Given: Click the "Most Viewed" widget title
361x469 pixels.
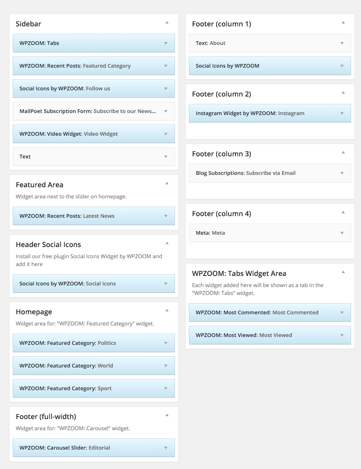Looking at the screenshot, I should 244,335.
